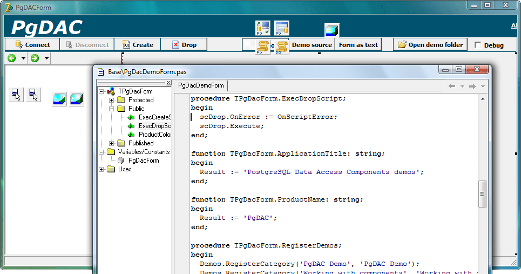Screen dimensions: 521x274
Task: Expand the Protected tree node
Action: pyautogui.click(x=112, y=100)
